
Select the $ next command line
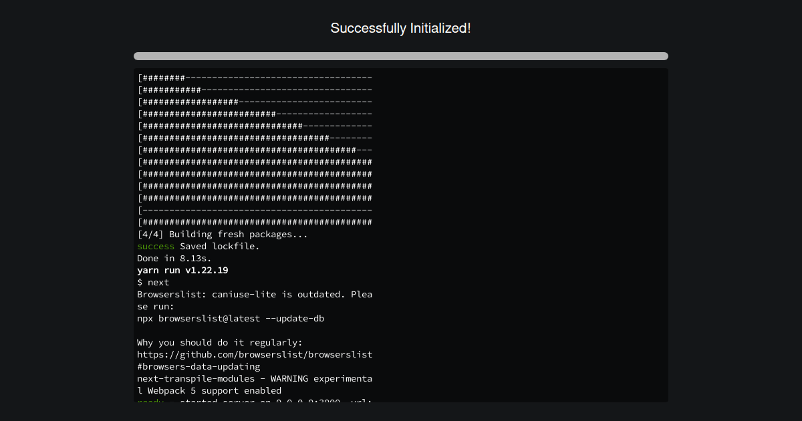[153, 282]
